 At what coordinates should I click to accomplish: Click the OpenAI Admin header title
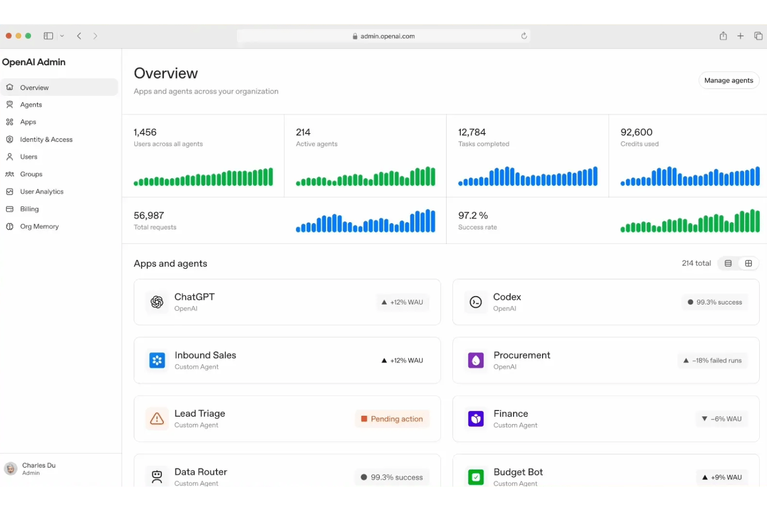click(x=34, y=62)
